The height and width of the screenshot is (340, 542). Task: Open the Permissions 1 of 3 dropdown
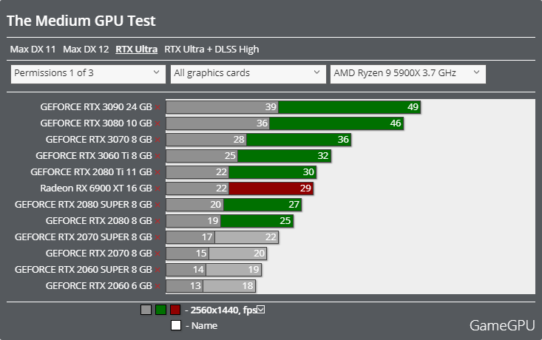point(88,74)
